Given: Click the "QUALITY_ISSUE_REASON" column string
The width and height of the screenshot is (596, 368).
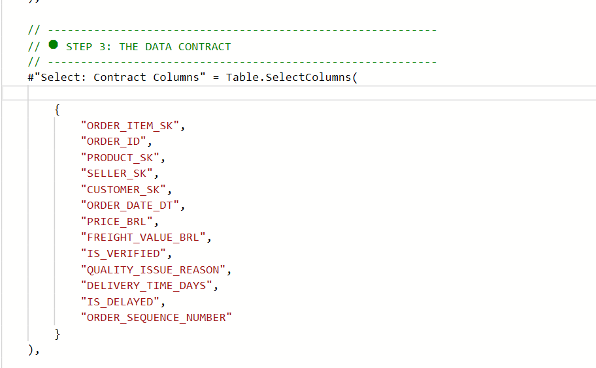Looking at the screenshot, I should point(154,269).
